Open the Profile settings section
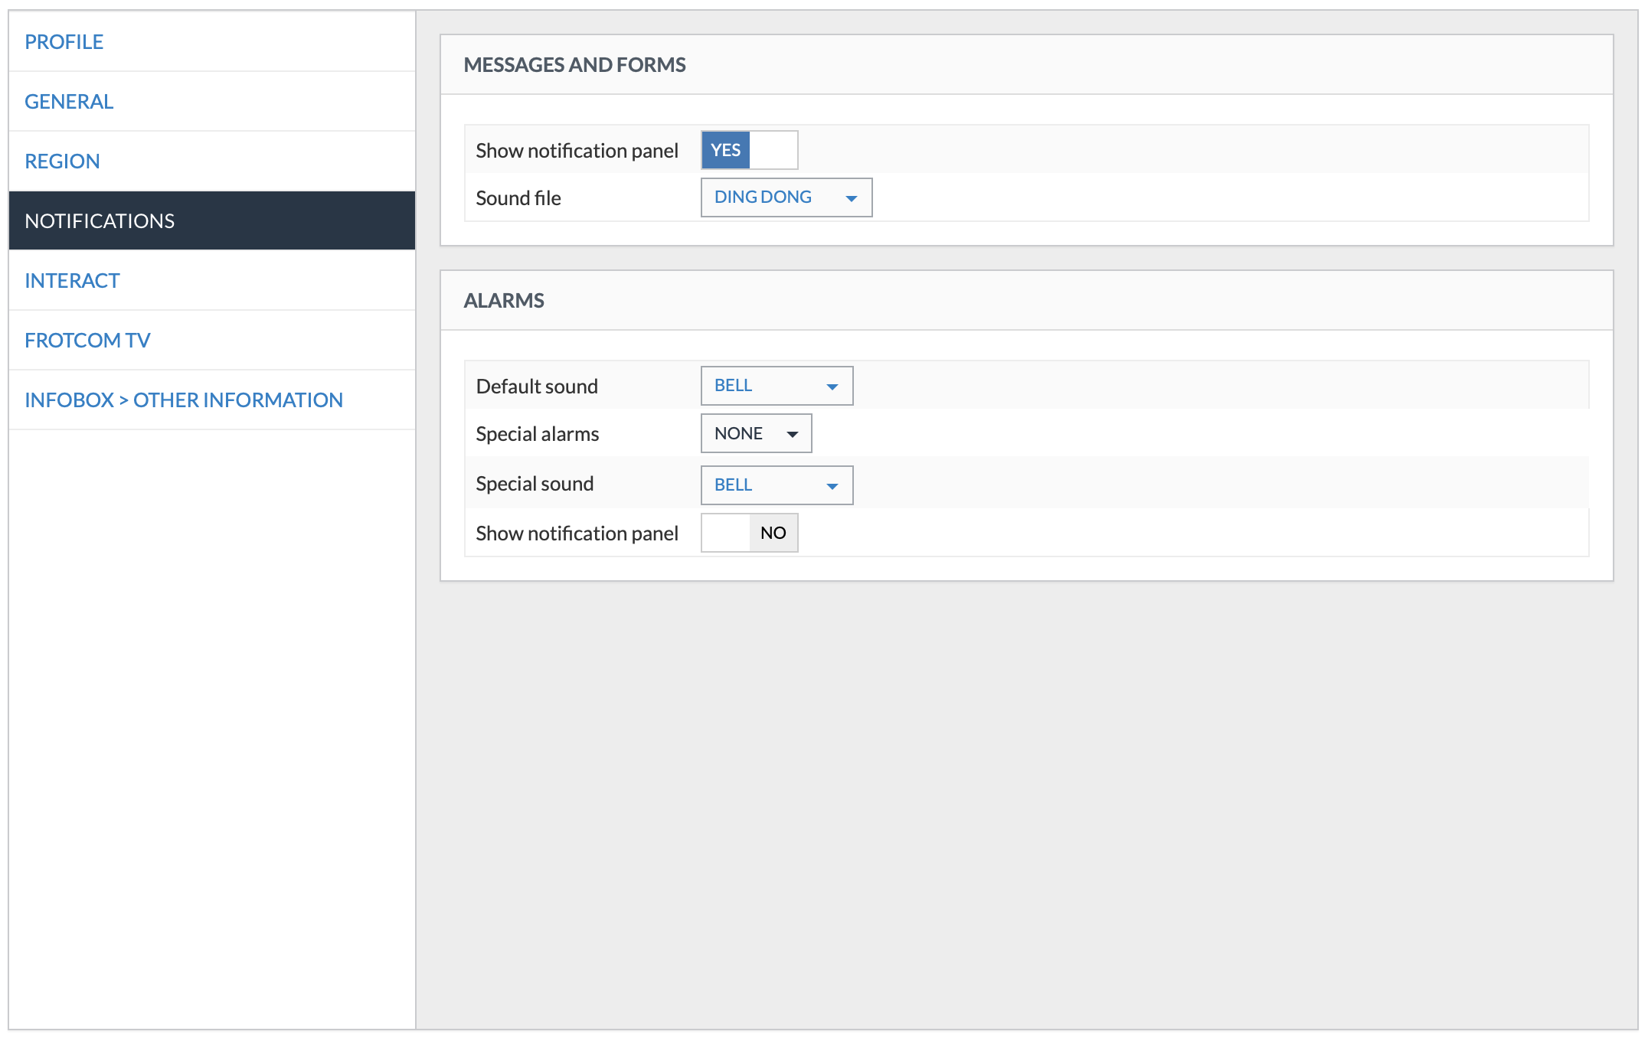 tap(64, 42)
